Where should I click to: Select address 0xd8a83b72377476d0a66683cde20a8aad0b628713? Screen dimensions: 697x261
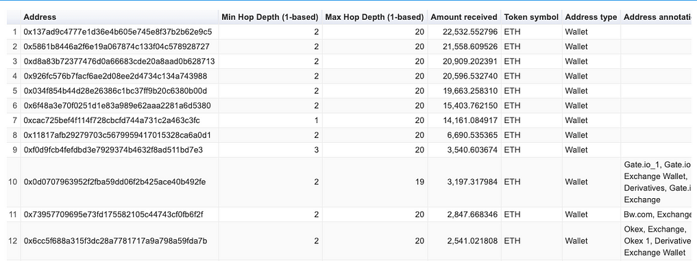(119, 61)
